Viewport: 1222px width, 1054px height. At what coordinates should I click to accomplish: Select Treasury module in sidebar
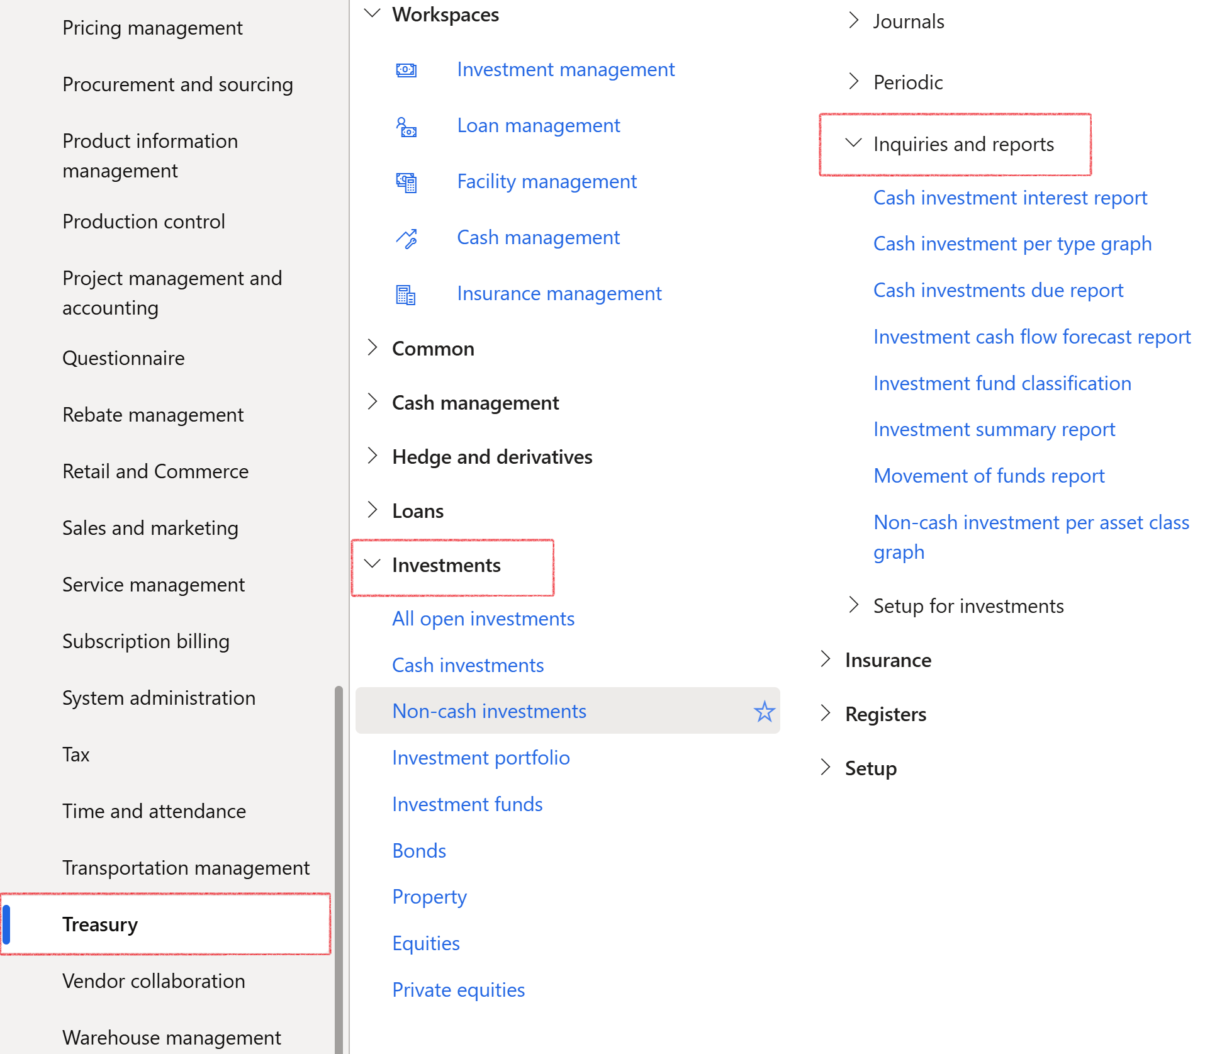(x=166, y=924)
